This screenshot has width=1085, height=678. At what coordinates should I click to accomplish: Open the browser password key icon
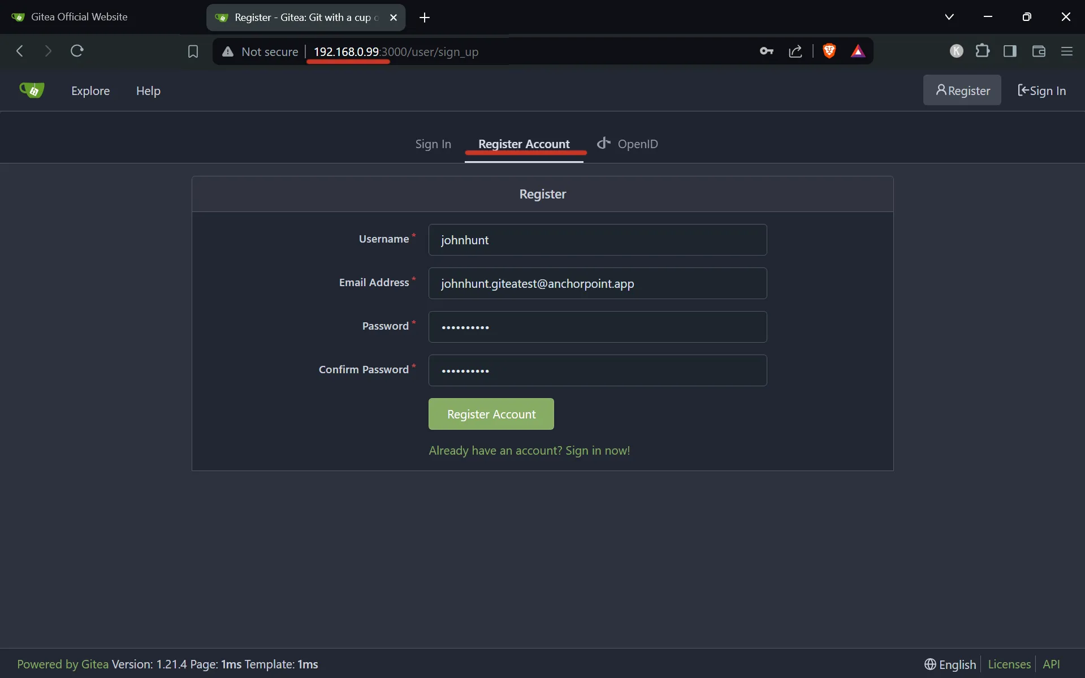766,51
